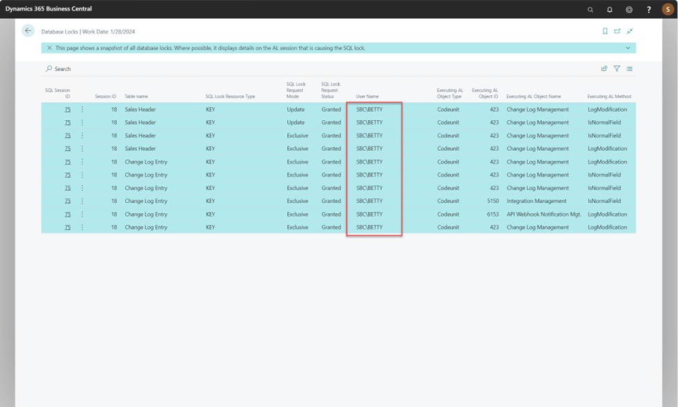Dismiss the notification banner with the X
Screen dimensions: 678x407
click(49, 48)
